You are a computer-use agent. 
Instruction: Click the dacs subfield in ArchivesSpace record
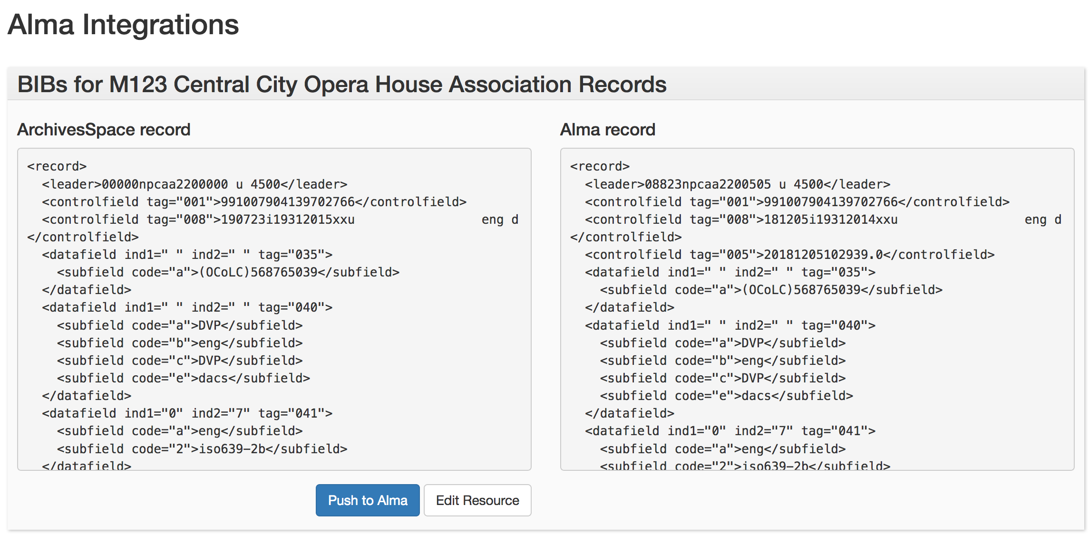pos(183,378)
